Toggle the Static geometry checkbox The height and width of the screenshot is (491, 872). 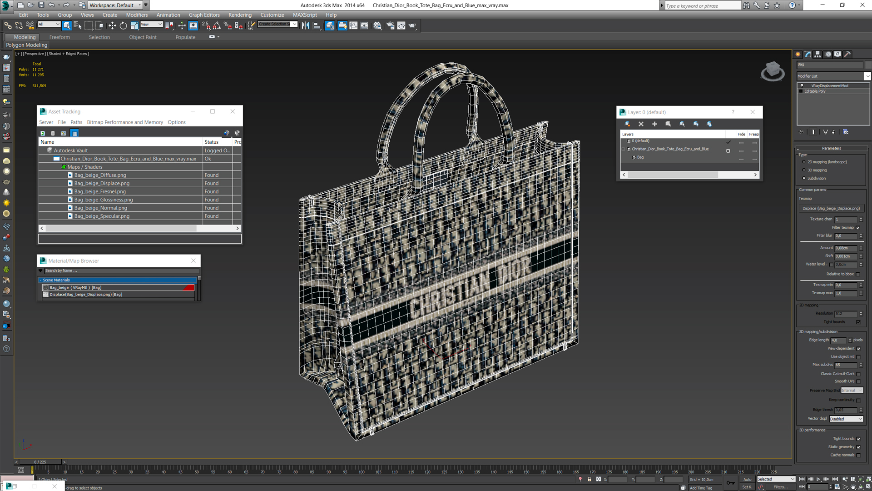tap(858, 447)
